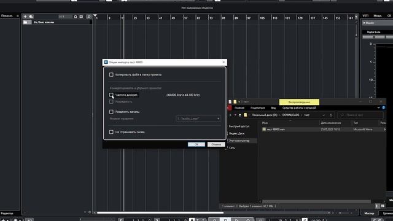
Task: Open Explorer quick access toolbar dropdown
Action: [x=239, y=102]
